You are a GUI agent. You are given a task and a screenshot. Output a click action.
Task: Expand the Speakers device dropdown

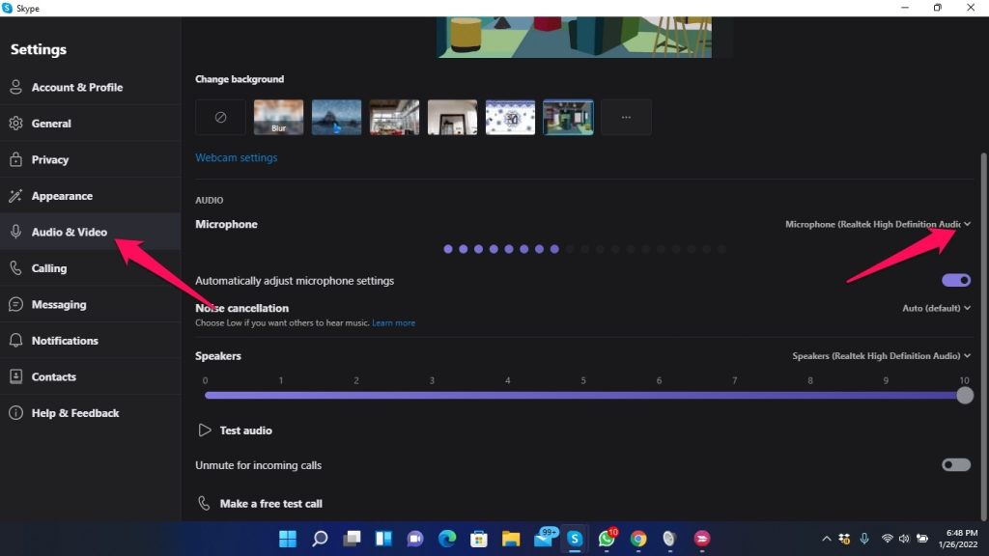pyautogui.click(x=881, y=356)
